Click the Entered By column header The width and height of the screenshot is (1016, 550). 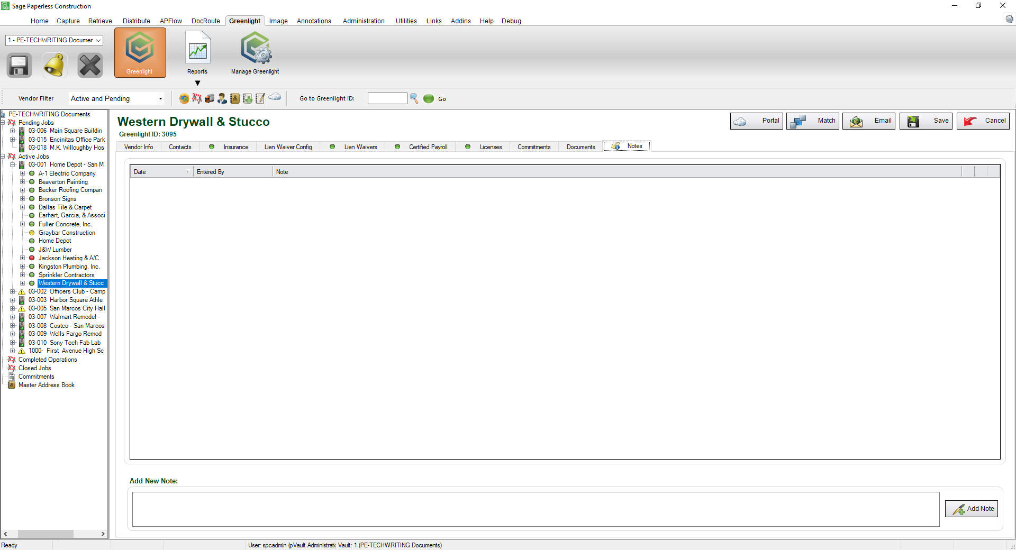point(233,172)
